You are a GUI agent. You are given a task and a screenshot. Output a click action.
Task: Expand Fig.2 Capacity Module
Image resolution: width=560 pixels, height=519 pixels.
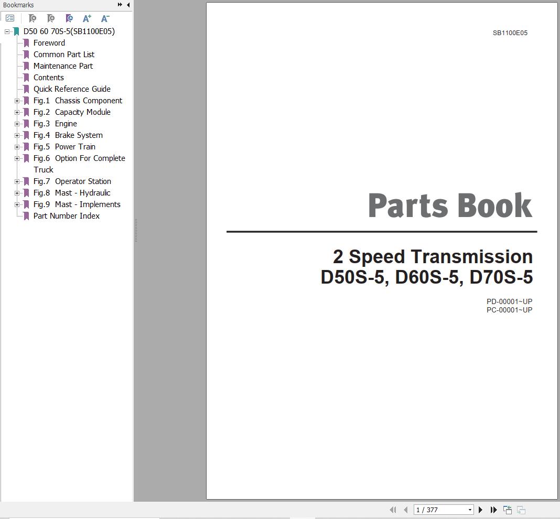click(17, 112)
